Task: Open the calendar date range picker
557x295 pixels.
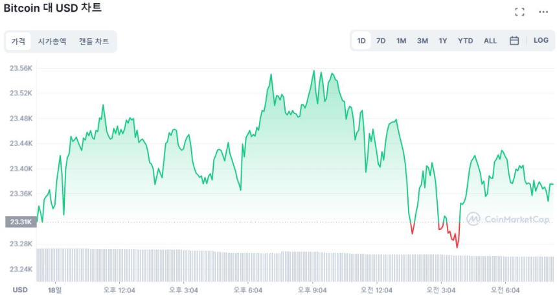Action: point(514,41)
